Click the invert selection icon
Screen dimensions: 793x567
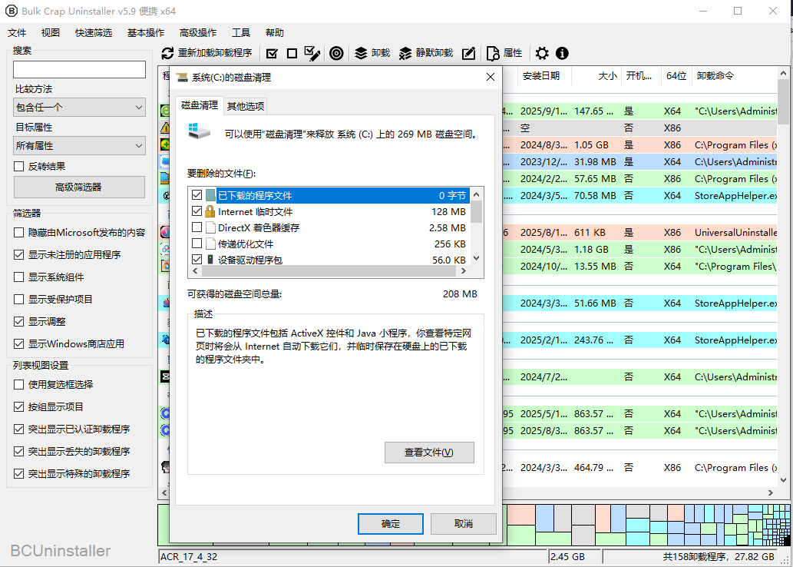pos(312,54)
